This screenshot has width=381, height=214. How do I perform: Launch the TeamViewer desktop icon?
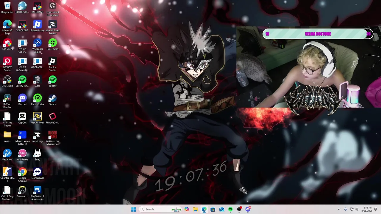[38, 174]
